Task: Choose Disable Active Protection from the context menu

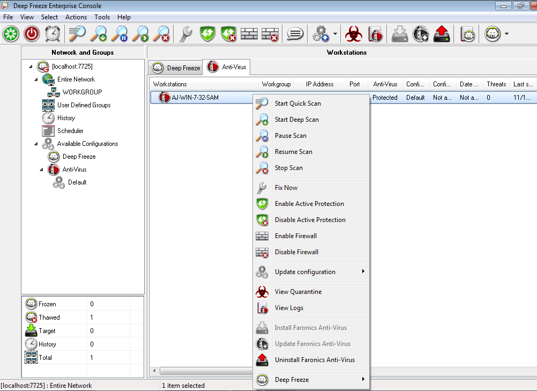Action: pos(311,220)
